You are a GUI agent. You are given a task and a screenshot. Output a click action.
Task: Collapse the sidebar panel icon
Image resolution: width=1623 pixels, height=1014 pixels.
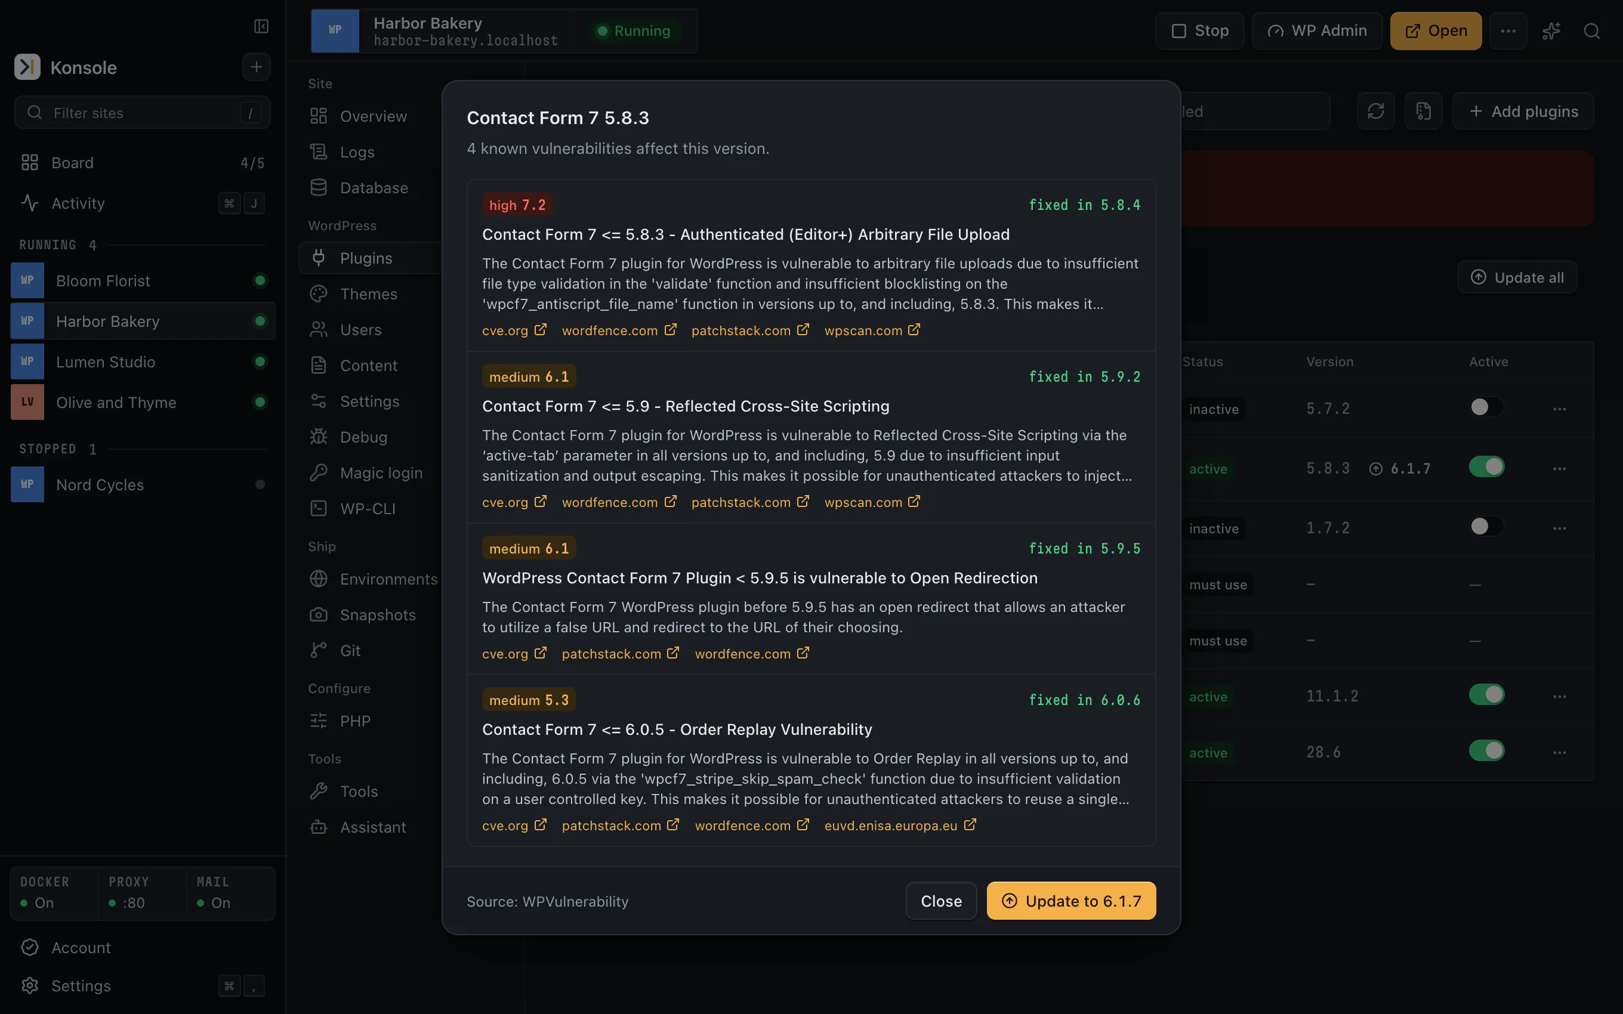click(261, 26)
